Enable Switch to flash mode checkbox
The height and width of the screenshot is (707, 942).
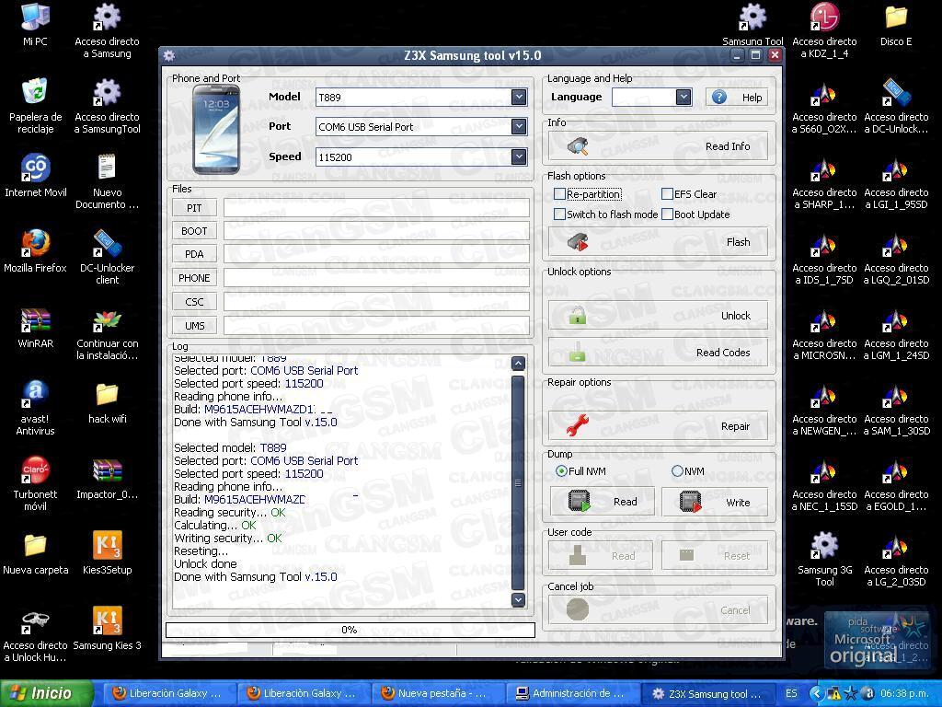pyautogui.click(x=559, y=214)
